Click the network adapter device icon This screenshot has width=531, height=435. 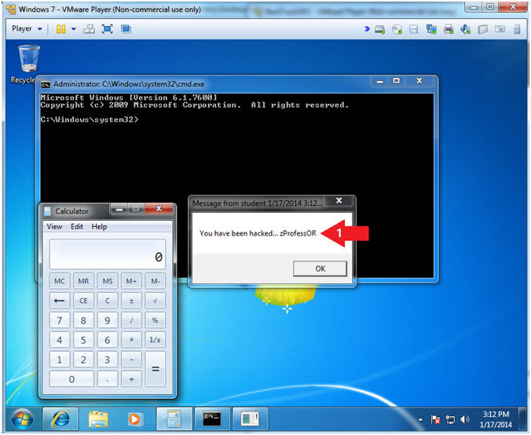click(431, 30)
